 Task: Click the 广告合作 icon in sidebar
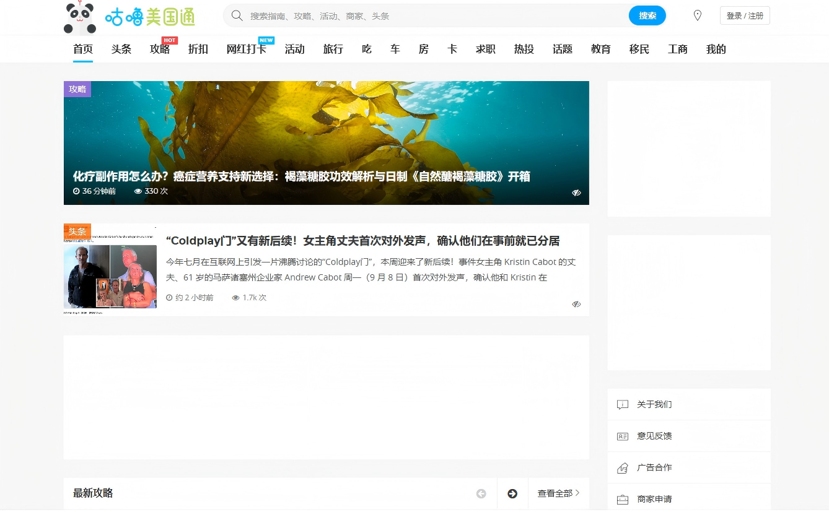(623, 467)
